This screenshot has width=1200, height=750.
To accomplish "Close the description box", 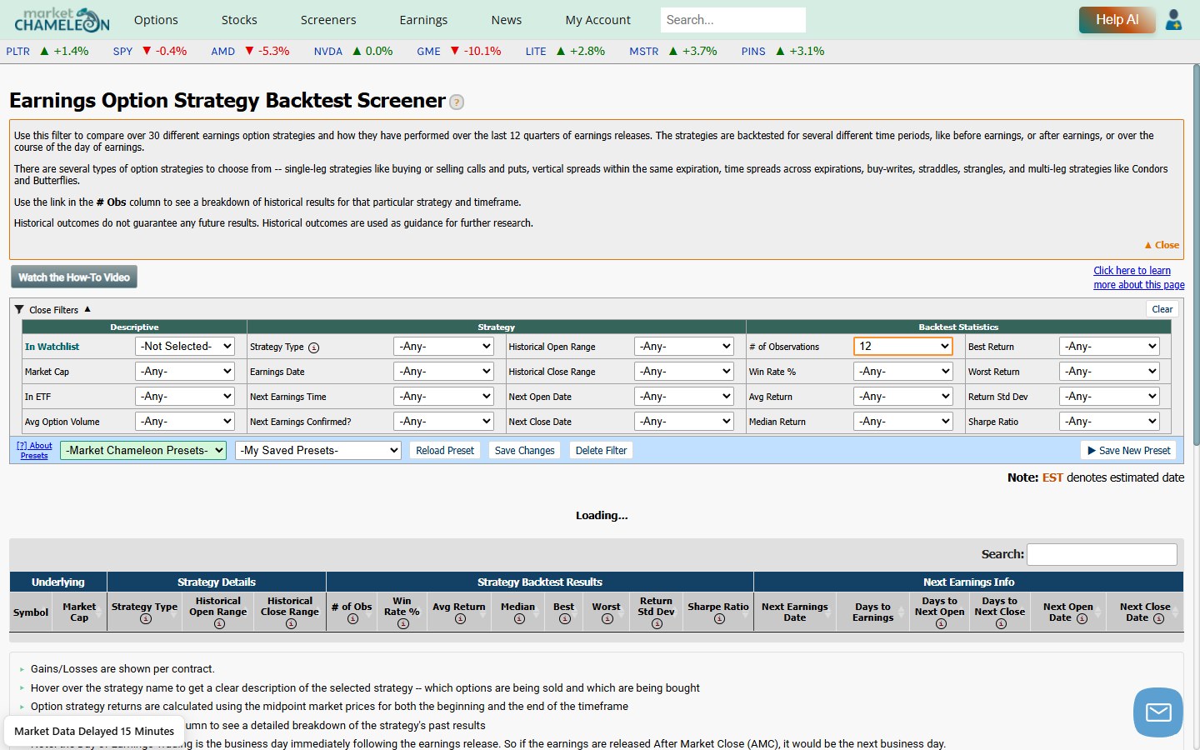I will (1162, 245).
